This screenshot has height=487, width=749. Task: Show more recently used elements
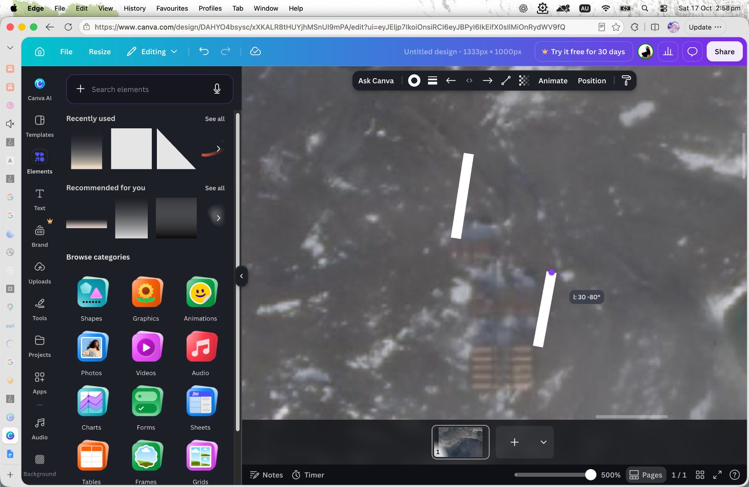pos(218,149)
